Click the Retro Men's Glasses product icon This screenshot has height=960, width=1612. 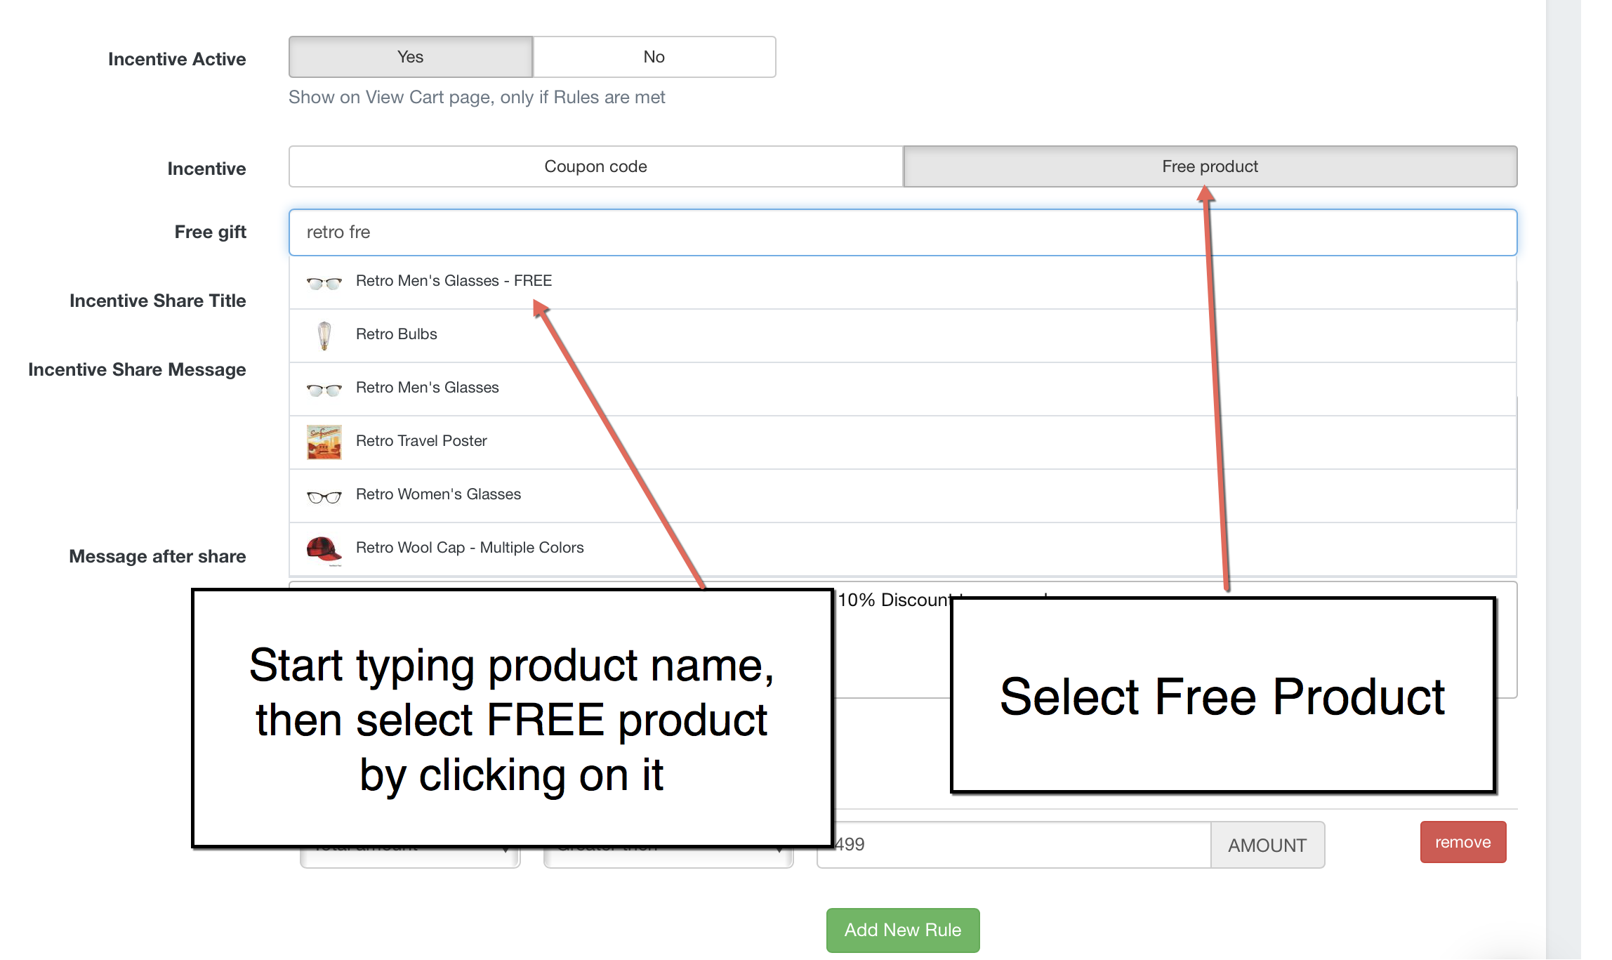click(x=324, y=390)
